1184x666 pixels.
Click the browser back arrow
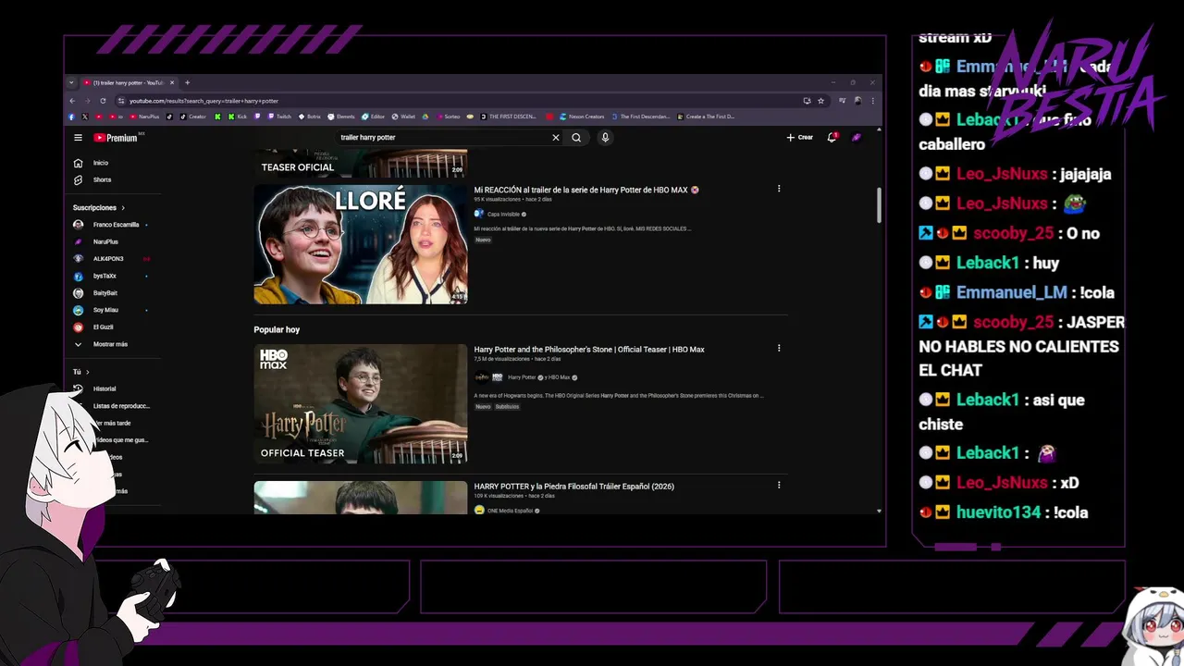(x=72, y=101)
